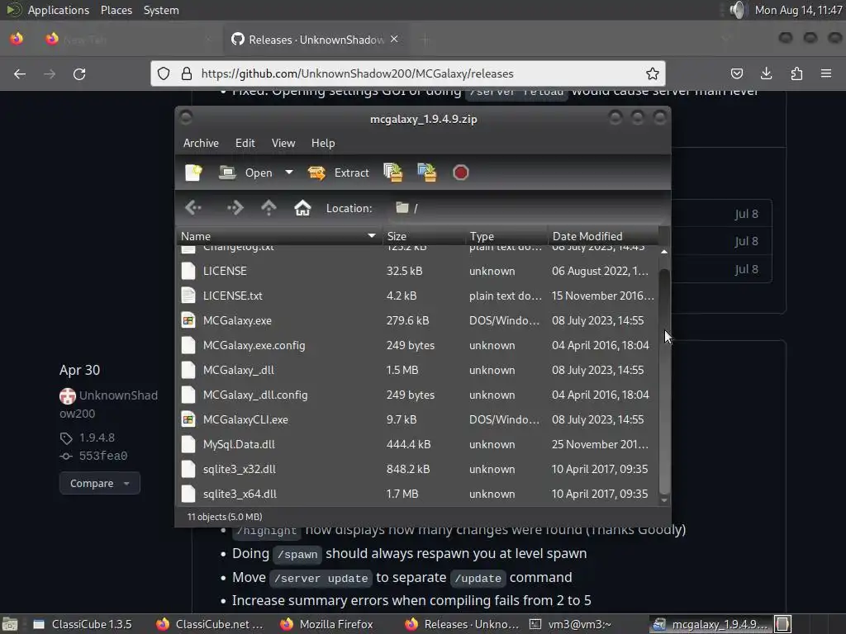Viewport: 846px width, 634px height.
Task: Click the MCGalaxy.exe file icon
Action: (x=188, y=320)
